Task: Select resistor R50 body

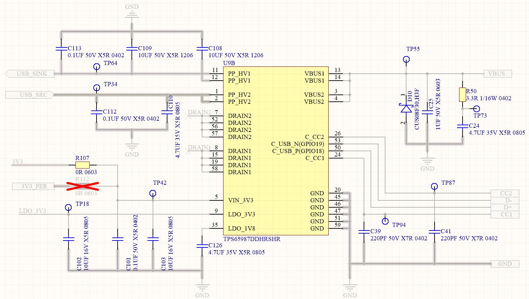Action: tap(463, 94)
